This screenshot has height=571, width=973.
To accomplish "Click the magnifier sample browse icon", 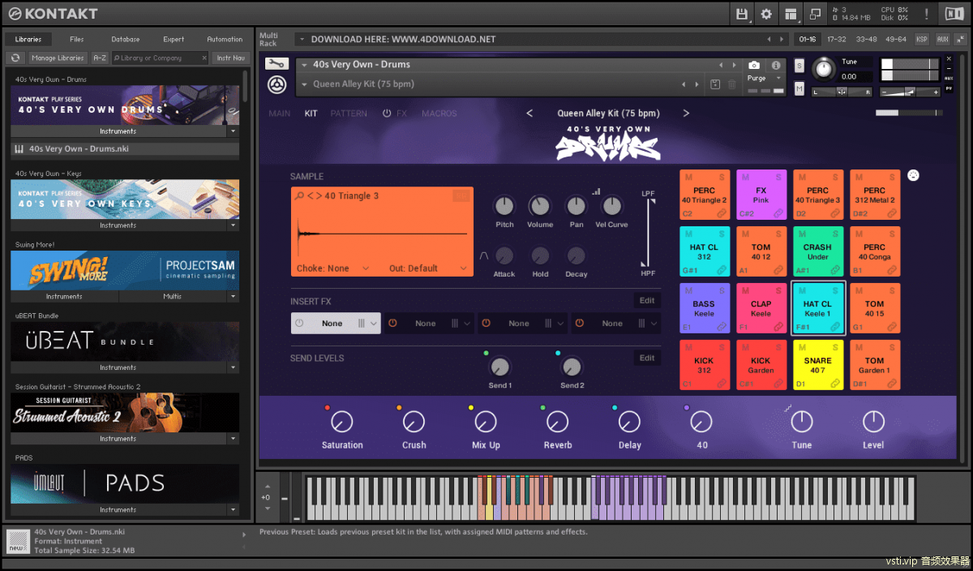I will pos(300,196).
